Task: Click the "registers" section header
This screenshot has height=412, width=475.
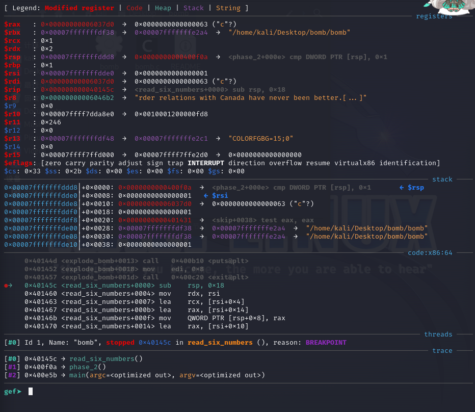Action: coord(434,16)
